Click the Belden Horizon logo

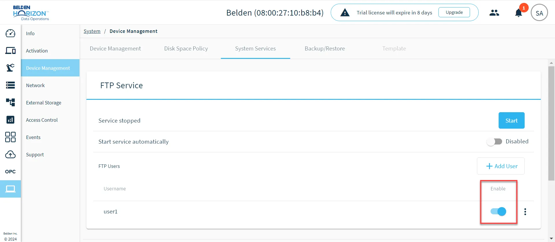pos(31,13)
